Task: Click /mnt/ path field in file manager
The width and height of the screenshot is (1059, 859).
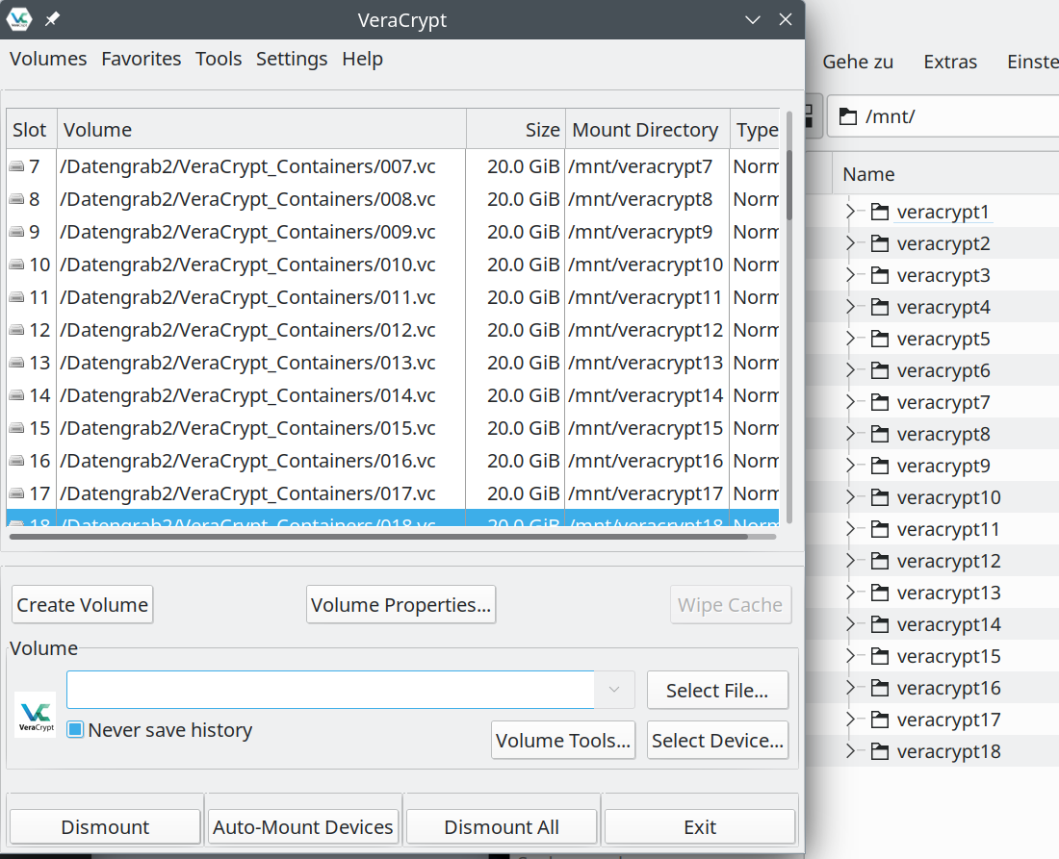Action: 943,116
